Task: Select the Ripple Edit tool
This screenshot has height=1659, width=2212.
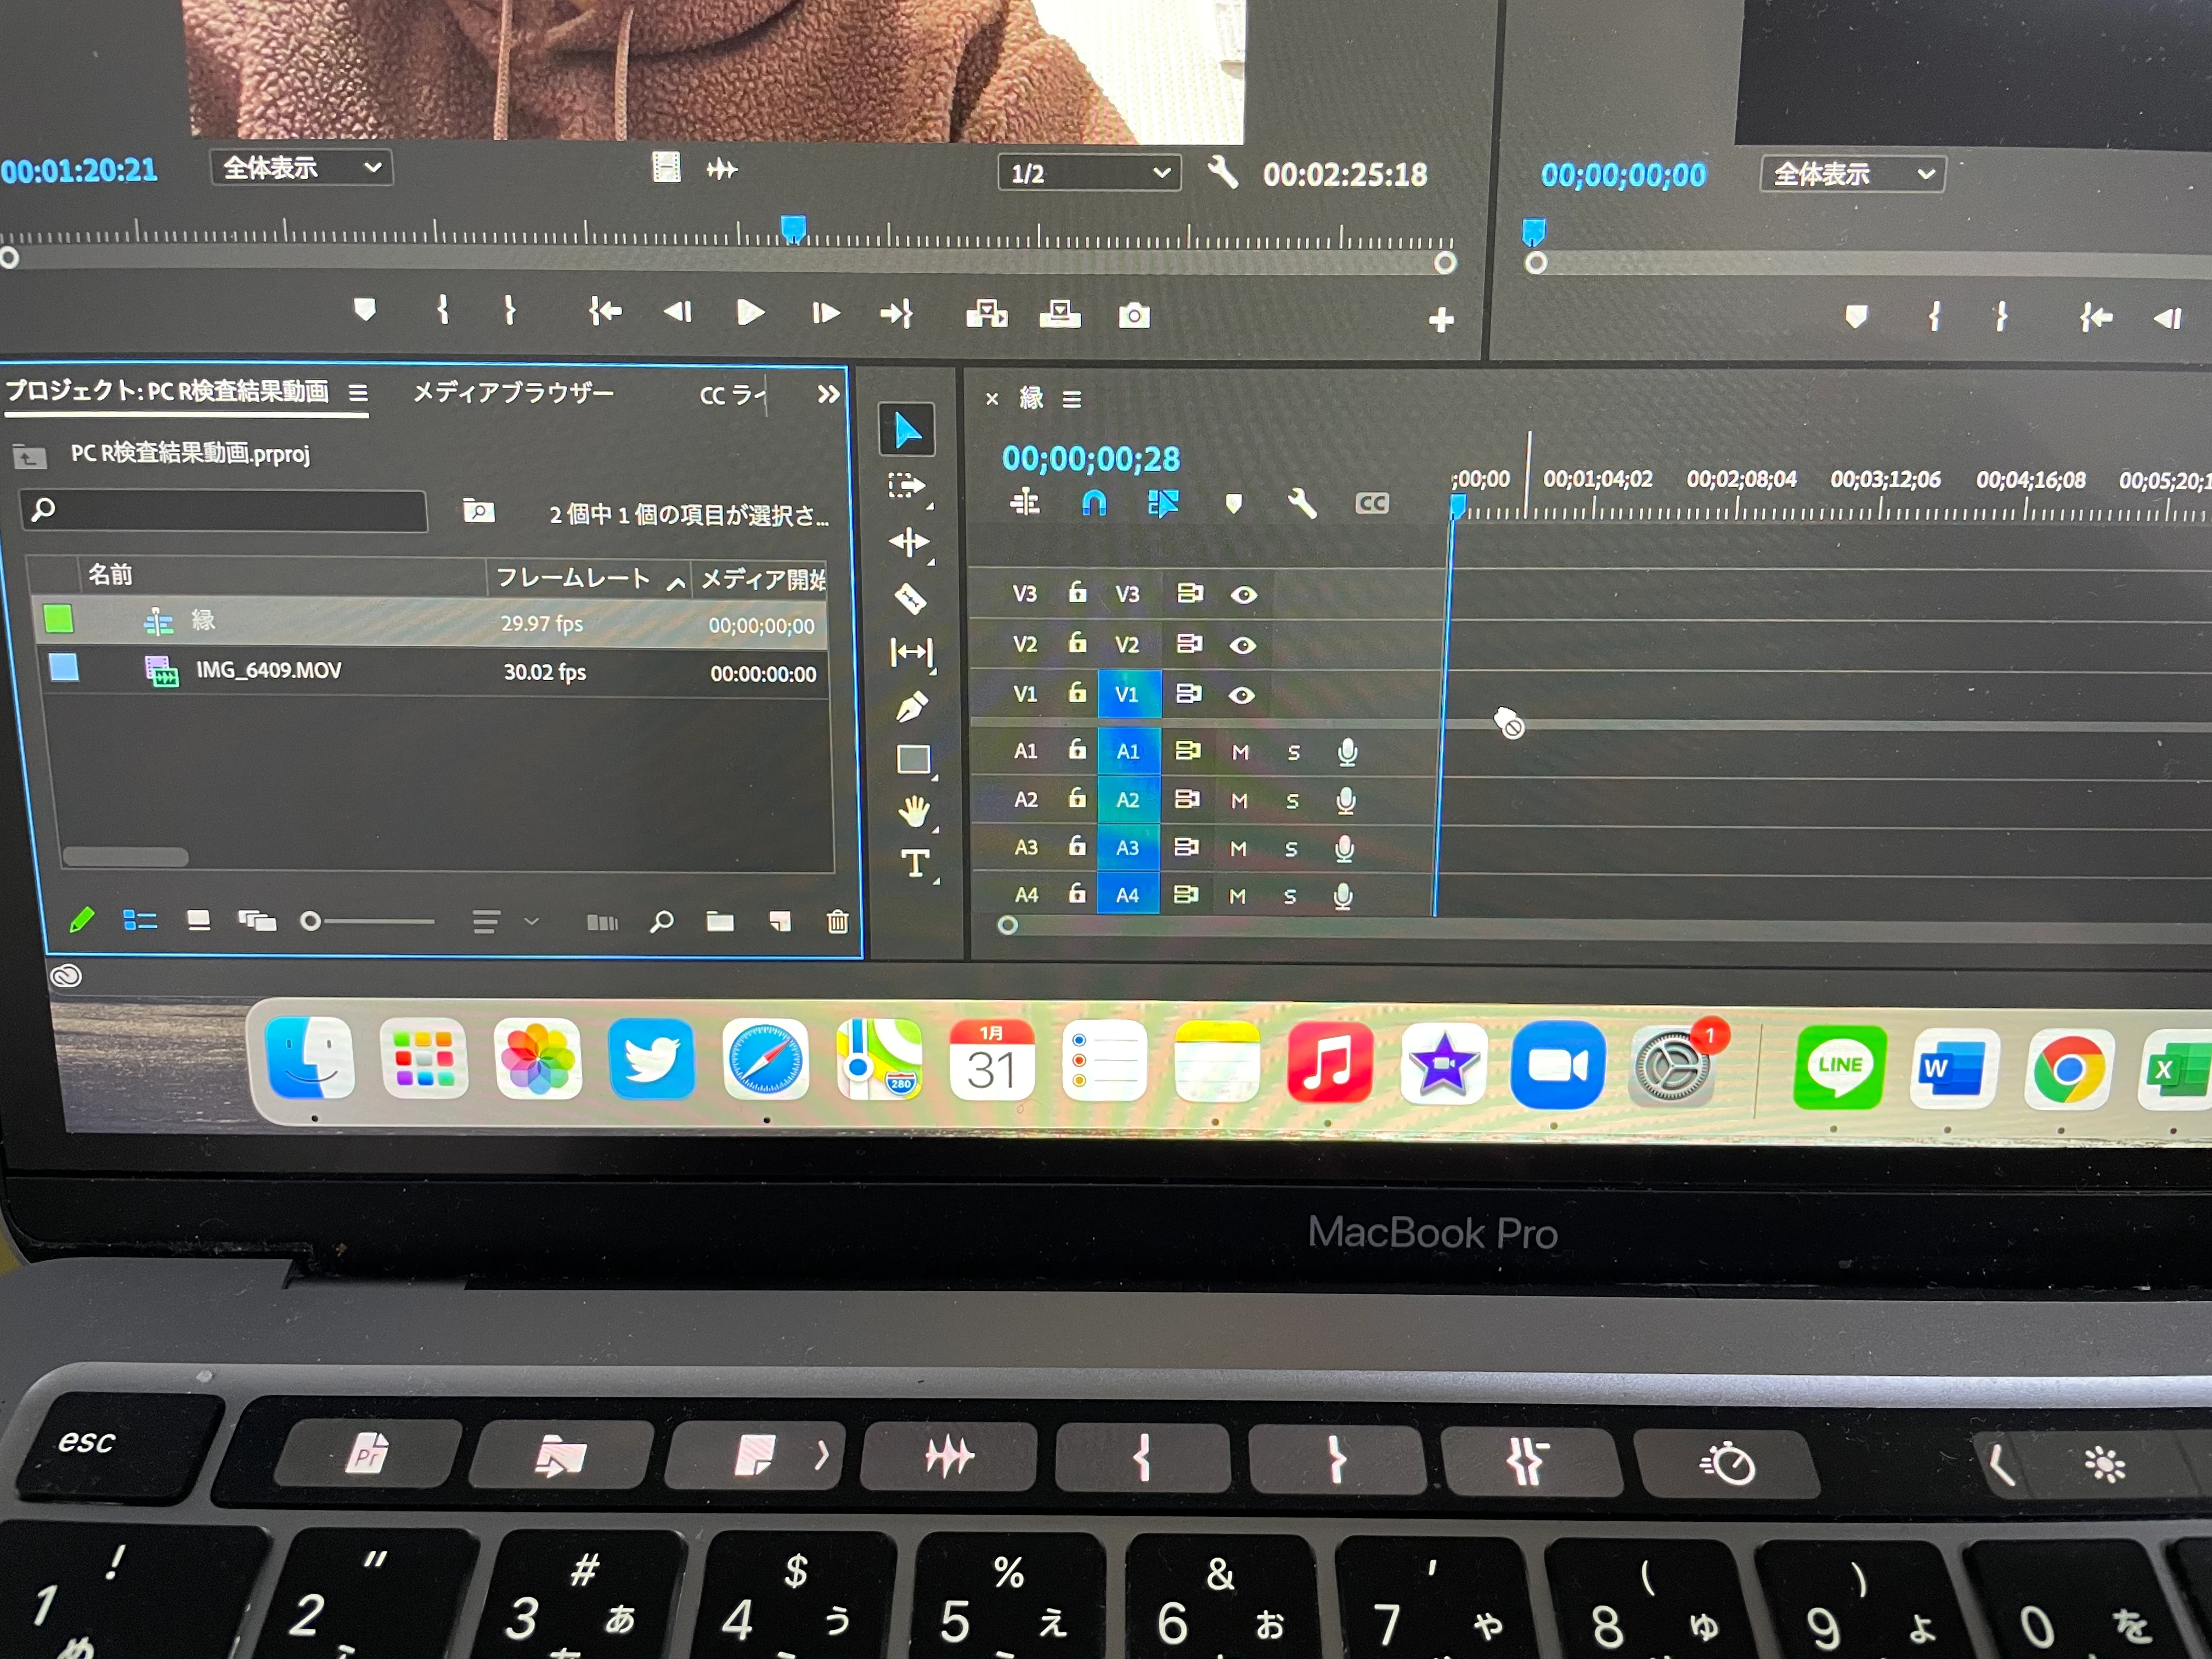Action: [910, 543]
